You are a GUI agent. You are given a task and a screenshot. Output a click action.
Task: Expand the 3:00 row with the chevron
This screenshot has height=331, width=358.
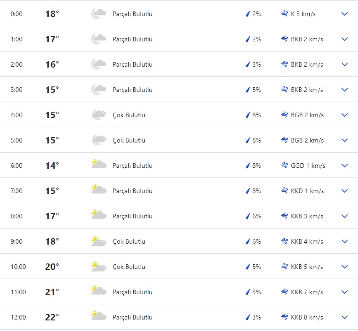pyautogui.click(x=345, y=90)
